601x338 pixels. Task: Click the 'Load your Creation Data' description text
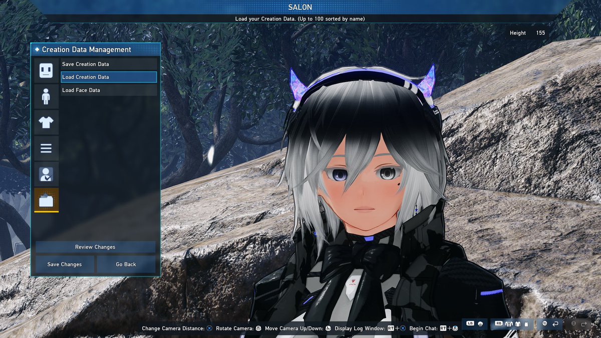coord(300,19)
